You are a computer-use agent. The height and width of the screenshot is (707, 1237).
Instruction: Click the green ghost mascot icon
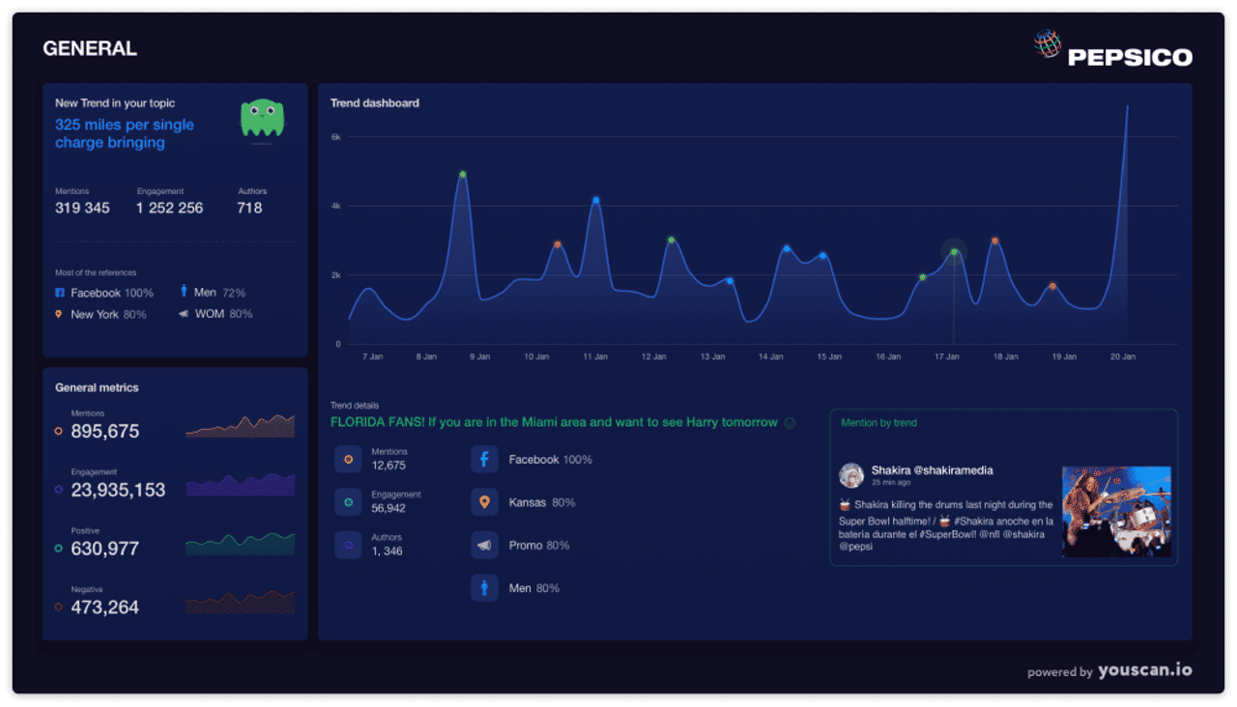[x=262, y=119]
